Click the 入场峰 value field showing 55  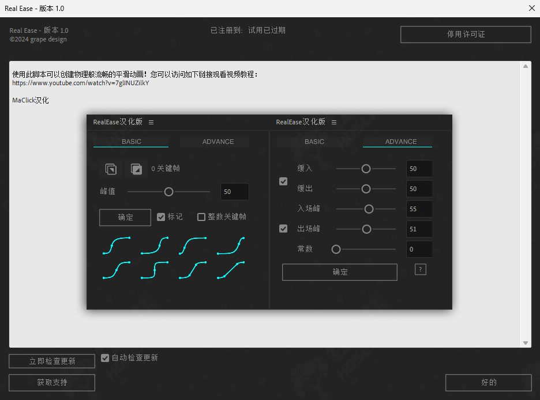419,209
